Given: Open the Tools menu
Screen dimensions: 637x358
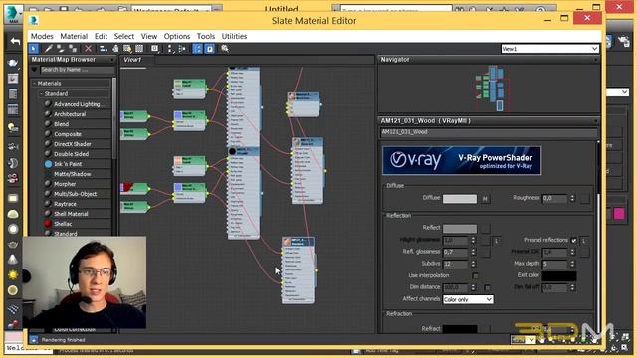Looking at the screenshot, I should tap(206, 36).
